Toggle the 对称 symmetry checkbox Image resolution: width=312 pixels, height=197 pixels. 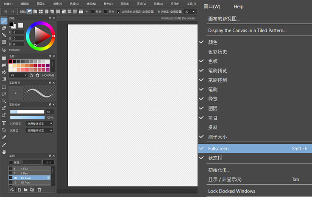pos(106,11)
